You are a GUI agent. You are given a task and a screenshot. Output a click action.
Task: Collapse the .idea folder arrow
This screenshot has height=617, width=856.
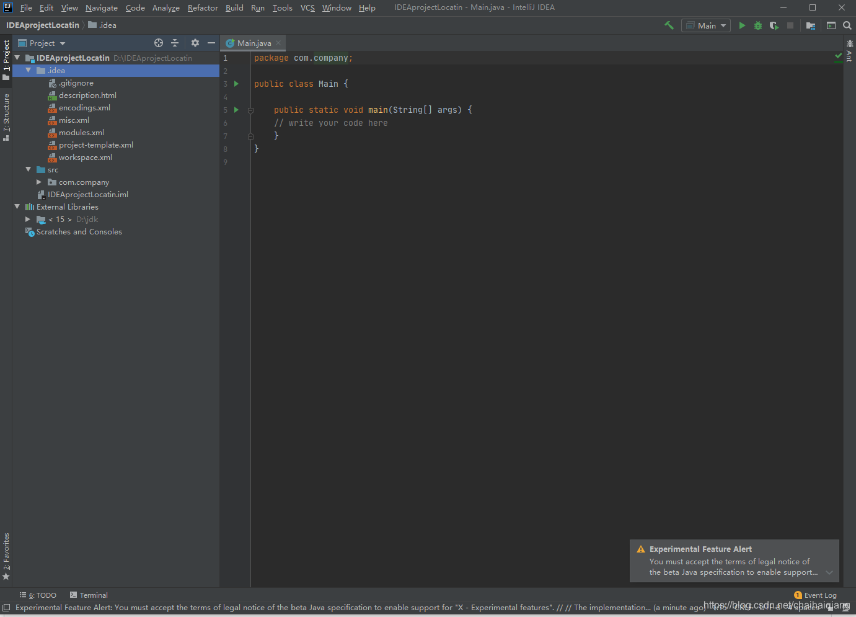pos(29,70)
